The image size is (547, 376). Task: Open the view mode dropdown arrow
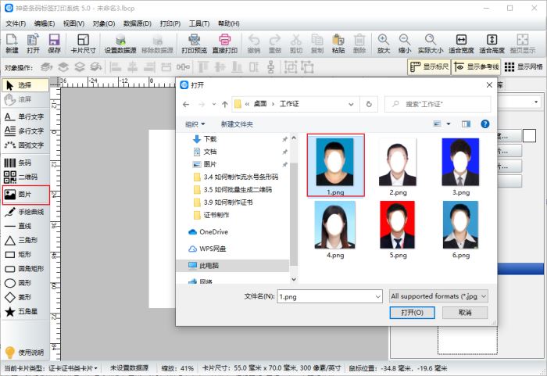449,124
